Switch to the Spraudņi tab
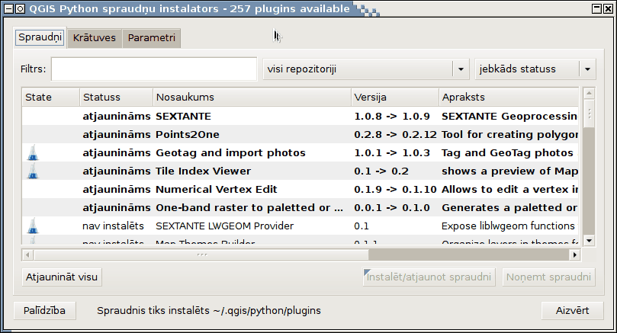617x333 pixels. tap(40, 37)
